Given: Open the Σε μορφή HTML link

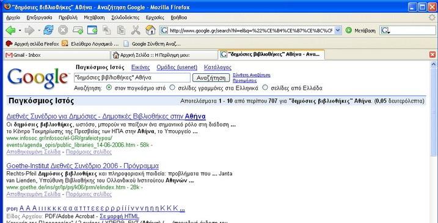Looking at the screenshot, I should point(119,216).
